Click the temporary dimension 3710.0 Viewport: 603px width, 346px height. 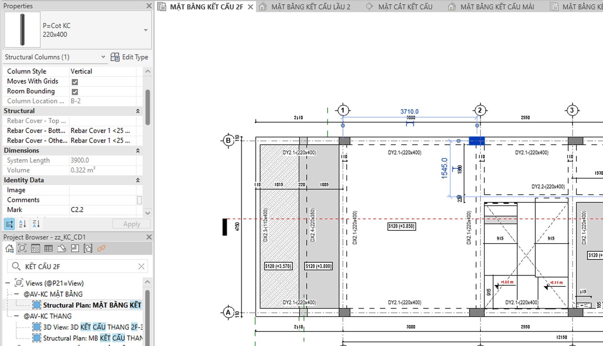(x=409, y=112)
